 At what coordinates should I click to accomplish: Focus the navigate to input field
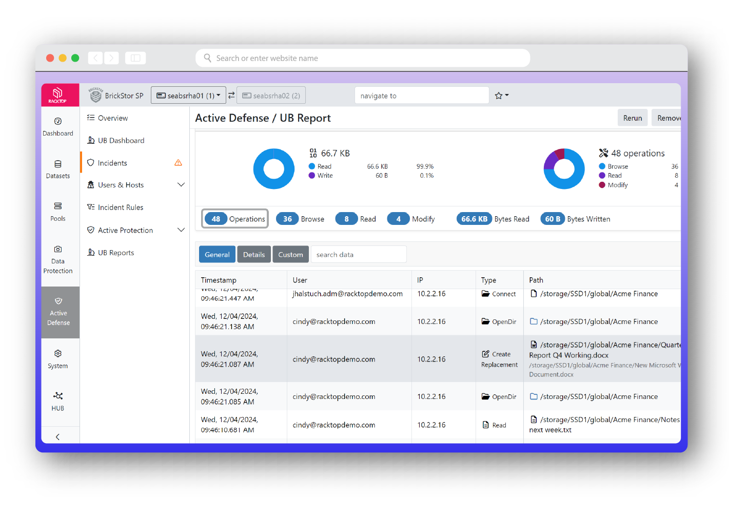(x=422, y=96)
